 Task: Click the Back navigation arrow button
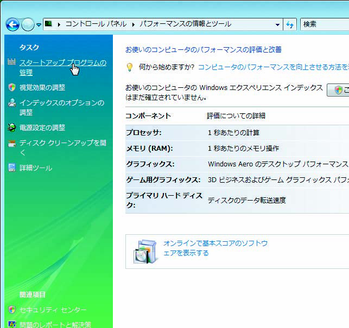point(12,24)
